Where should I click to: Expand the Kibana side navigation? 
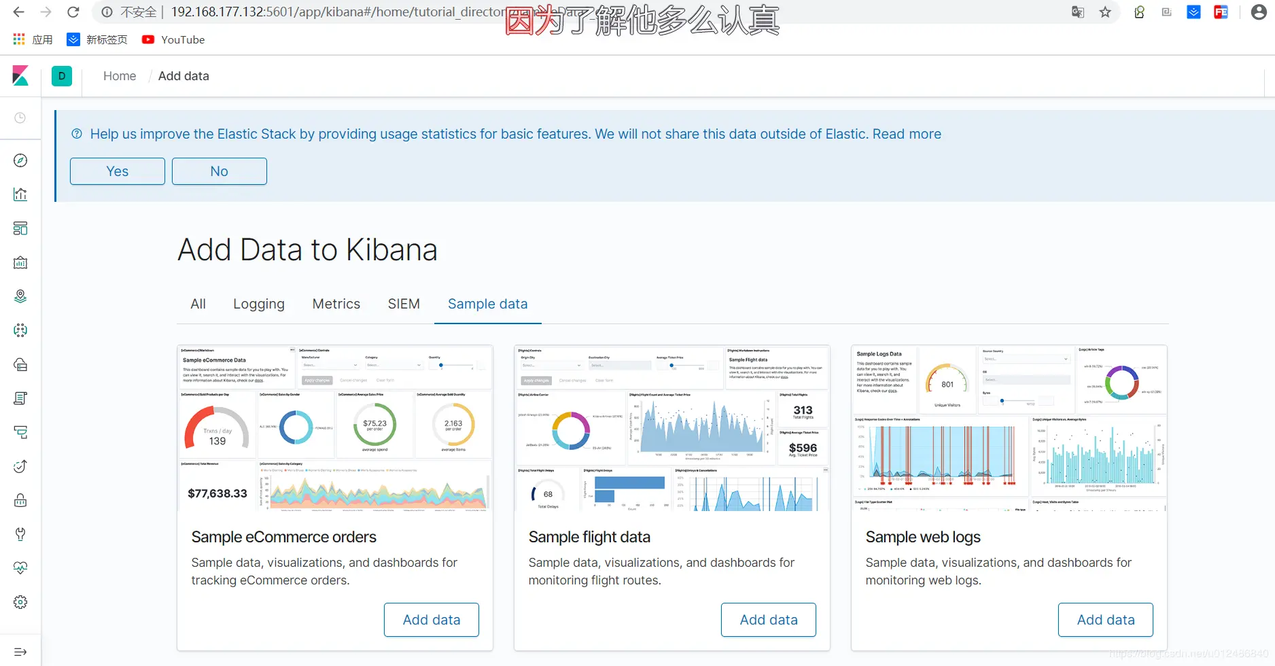click(x=20, y=652)
